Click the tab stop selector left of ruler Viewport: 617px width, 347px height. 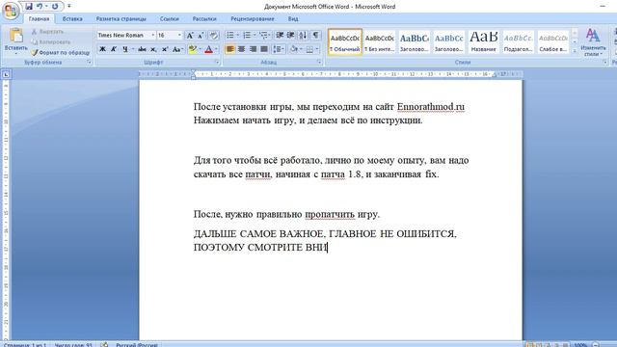pyautogui.click(x=6, y=74)
